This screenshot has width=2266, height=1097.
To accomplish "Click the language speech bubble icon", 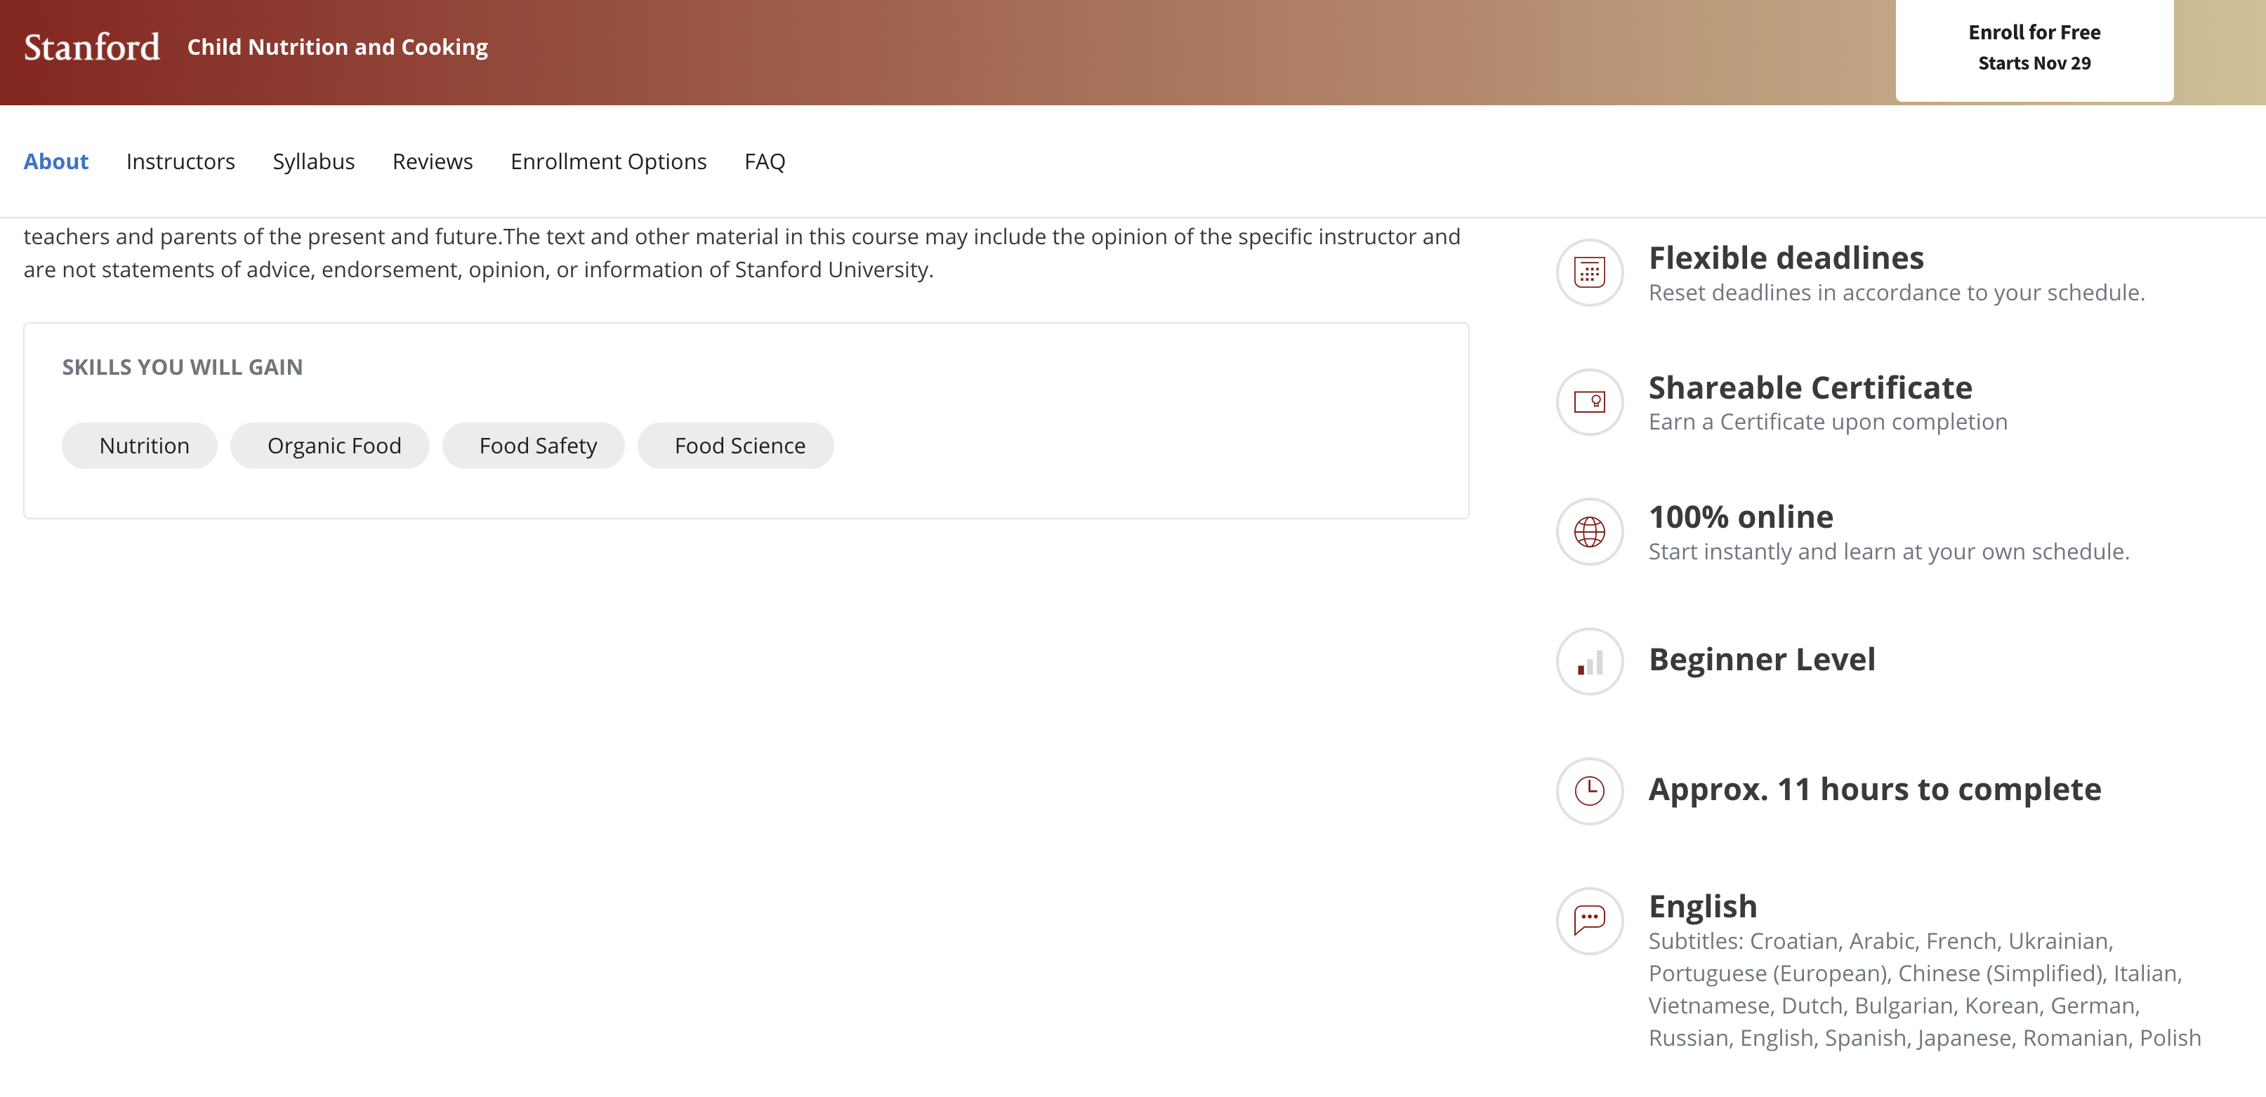I will coord(1588,920).
